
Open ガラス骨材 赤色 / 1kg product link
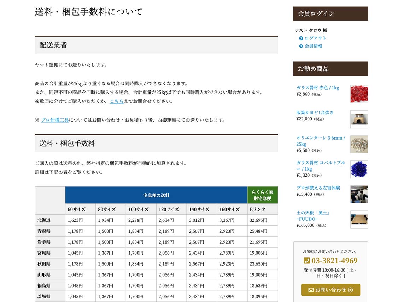pyautogui.click(x=317, y=88)
